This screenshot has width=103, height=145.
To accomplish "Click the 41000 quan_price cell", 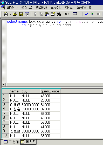I will tap(50, 127).
